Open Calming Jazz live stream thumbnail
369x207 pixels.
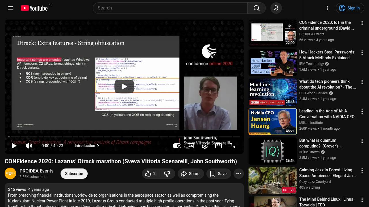pyautogui.click(x=273, y=181)
